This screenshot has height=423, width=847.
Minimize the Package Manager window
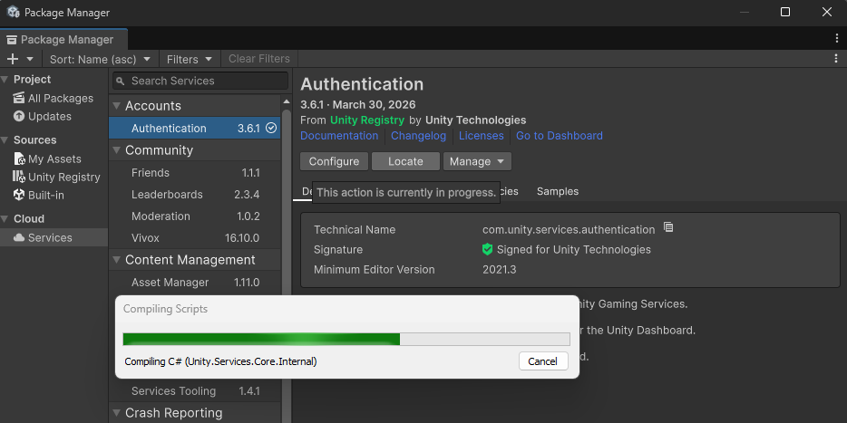(x=745, y=12)
